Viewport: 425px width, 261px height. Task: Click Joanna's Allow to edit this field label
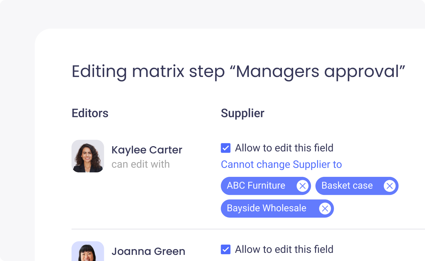pos(284,249)
